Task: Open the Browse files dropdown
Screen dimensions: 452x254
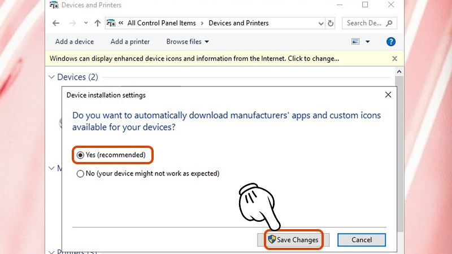Action: click(x=188, y=42)
